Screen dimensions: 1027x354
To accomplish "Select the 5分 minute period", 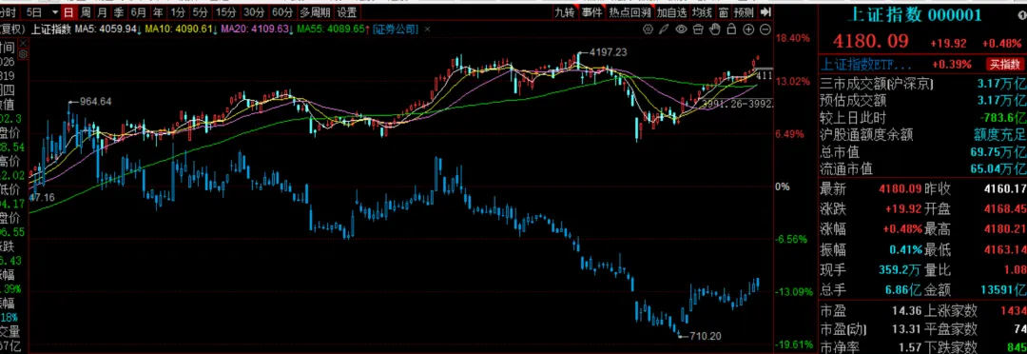I will (x=200, y=12).
